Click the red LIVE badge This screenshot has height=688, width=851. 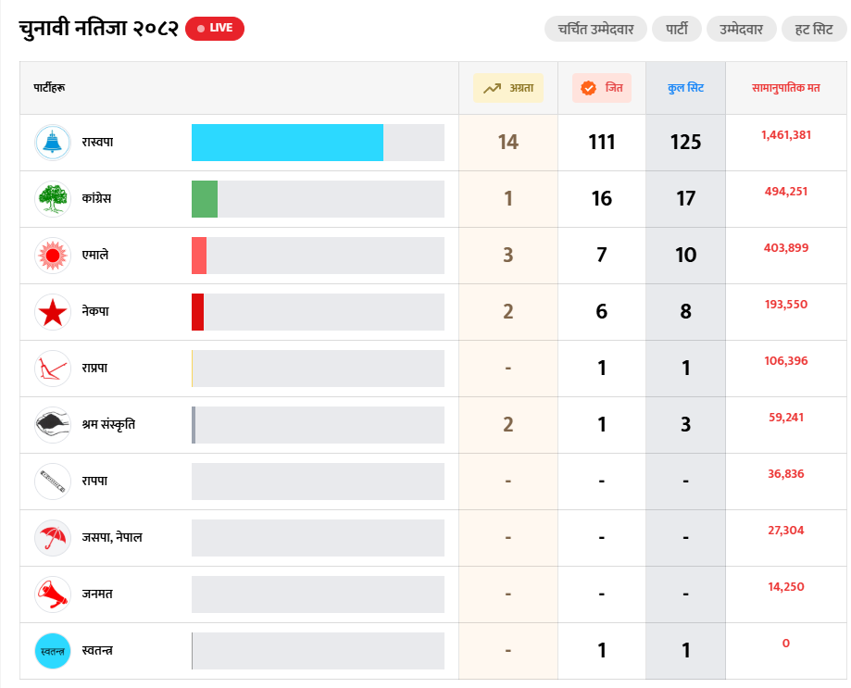(x=215, y=28)
